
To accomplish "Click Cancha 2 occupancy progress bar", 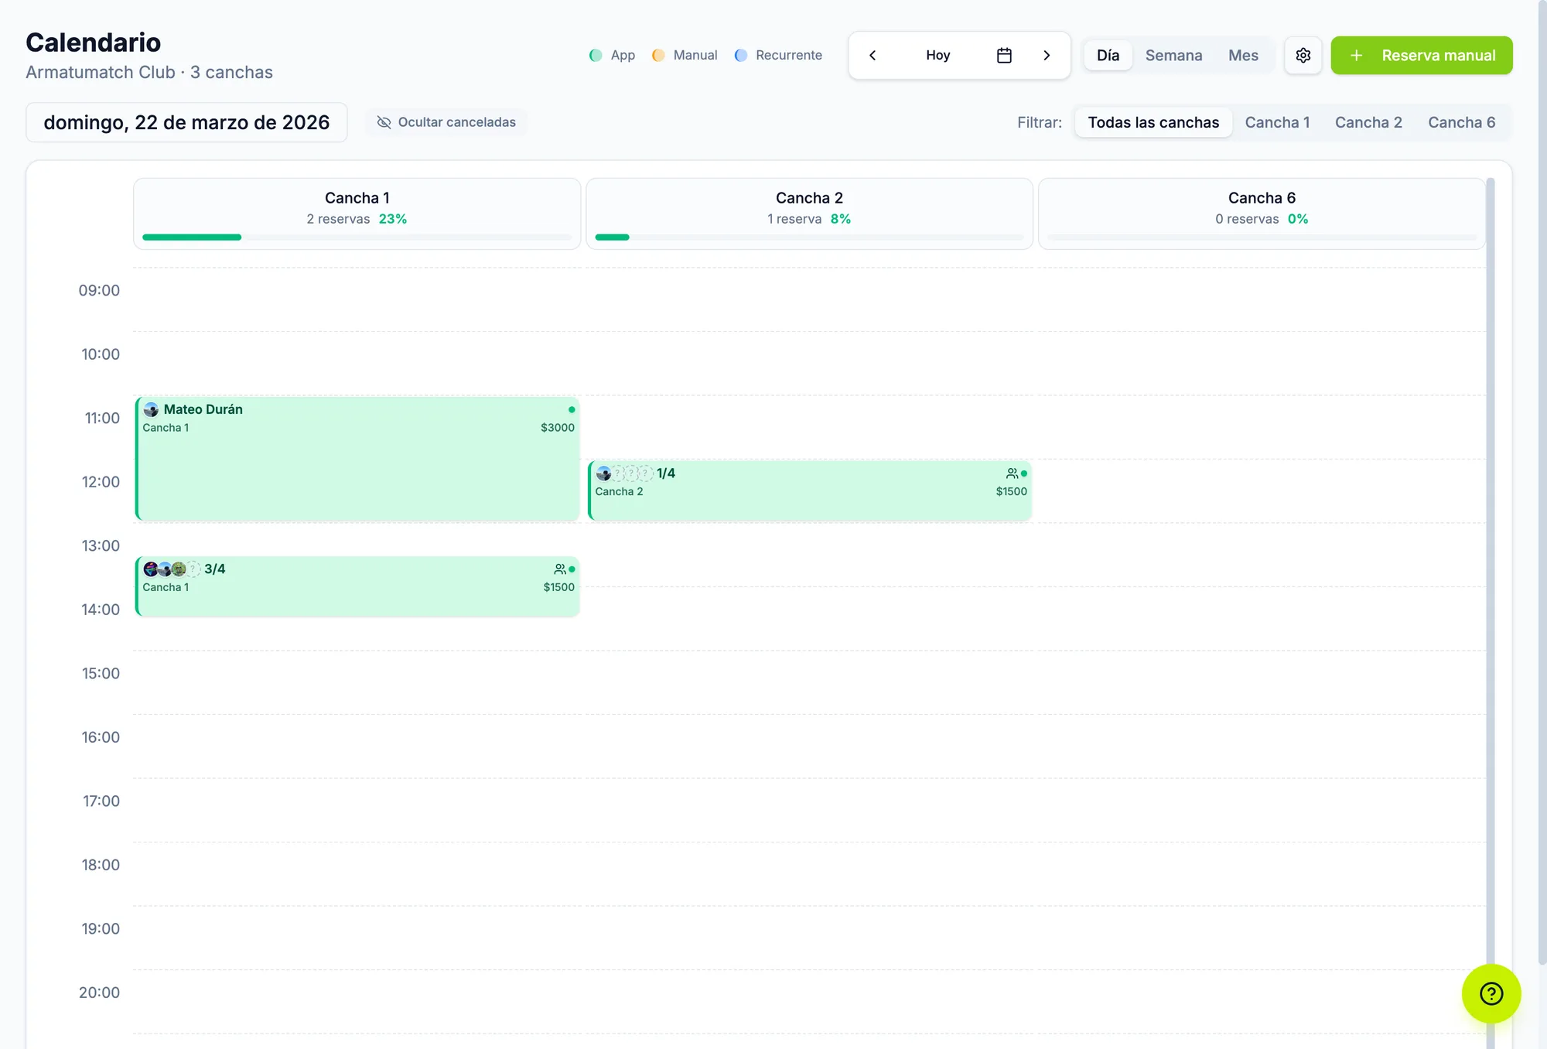I will point(809,237).
